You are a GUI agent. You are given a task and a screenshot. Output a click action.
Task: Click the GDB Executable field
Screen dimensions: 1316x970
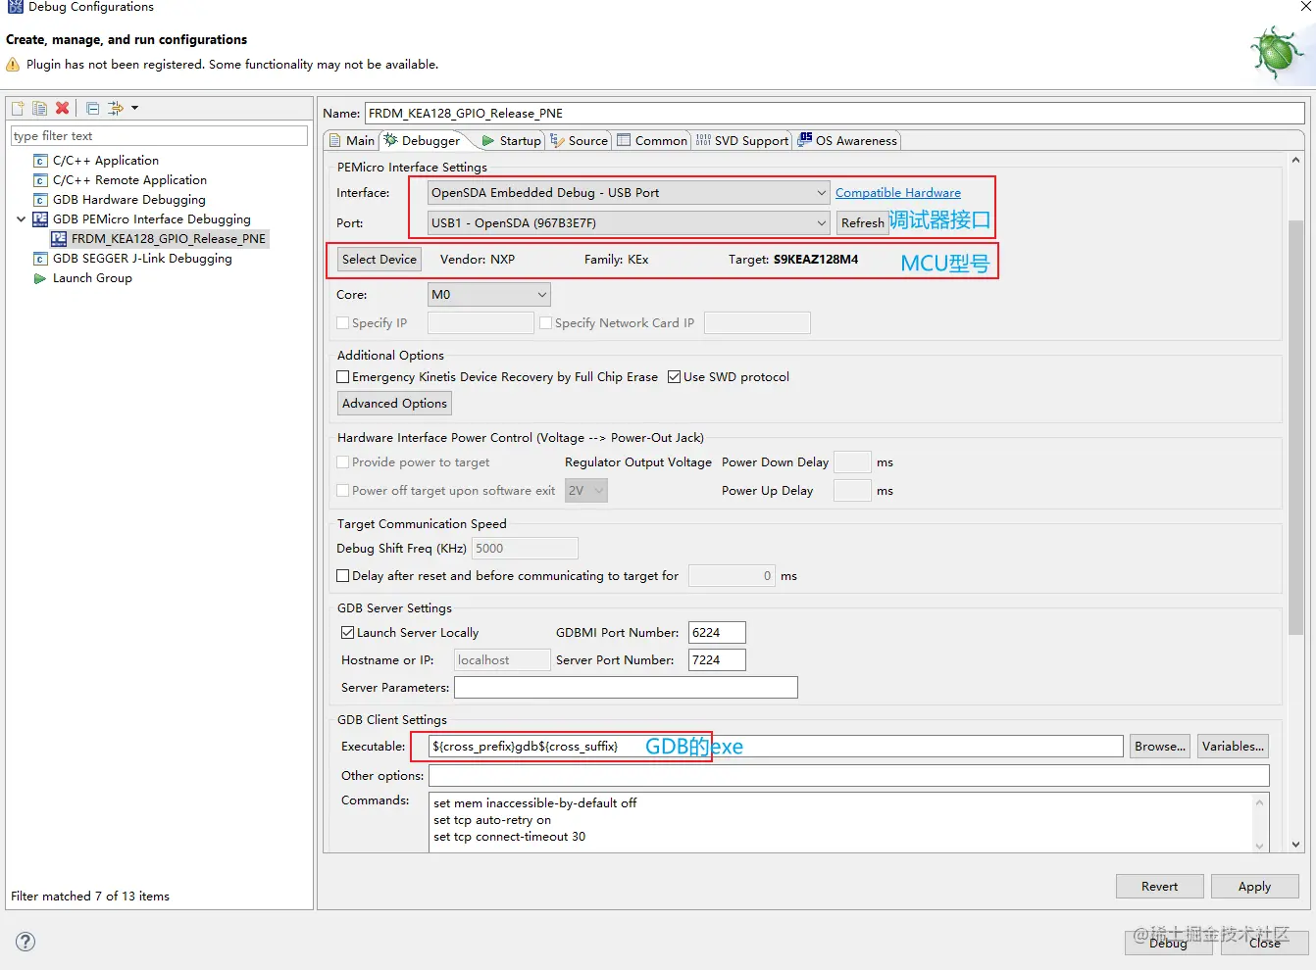click(776, 747)
